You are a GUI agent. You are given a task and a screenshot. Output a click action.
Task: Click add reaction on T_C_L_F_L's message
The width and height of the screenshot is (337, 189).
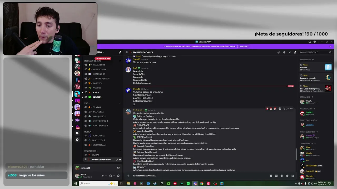point(280,109)
